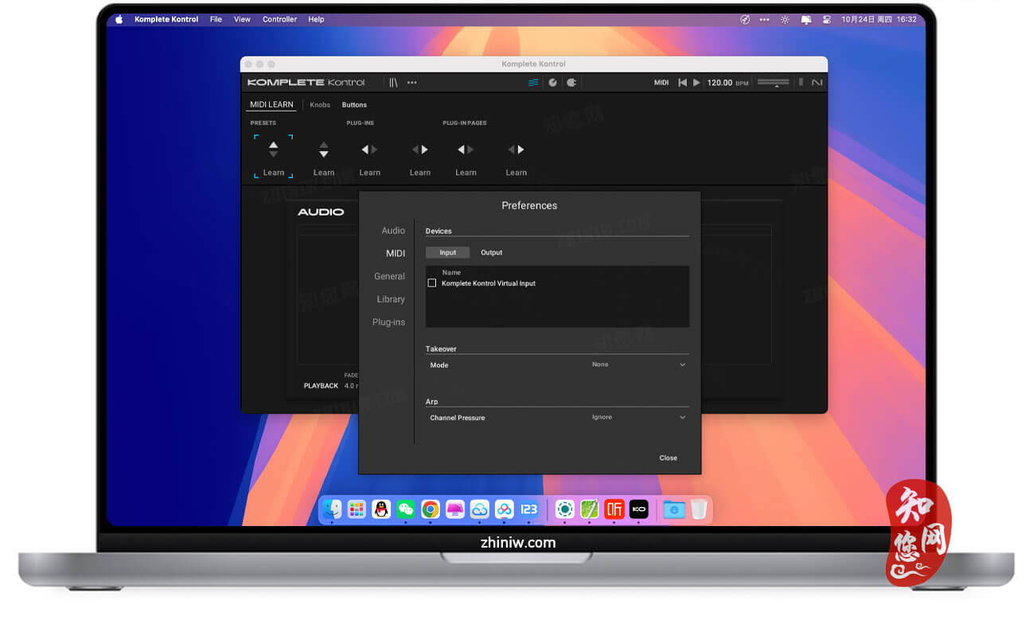Click the Perform panel knob icon
Viewport: 1033px width, 620px height.
553,82
